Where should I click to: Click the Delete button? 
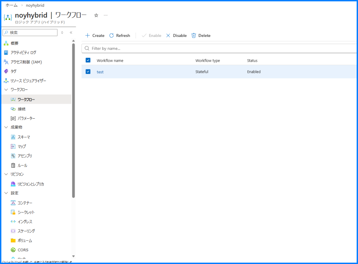coord(201,35)
